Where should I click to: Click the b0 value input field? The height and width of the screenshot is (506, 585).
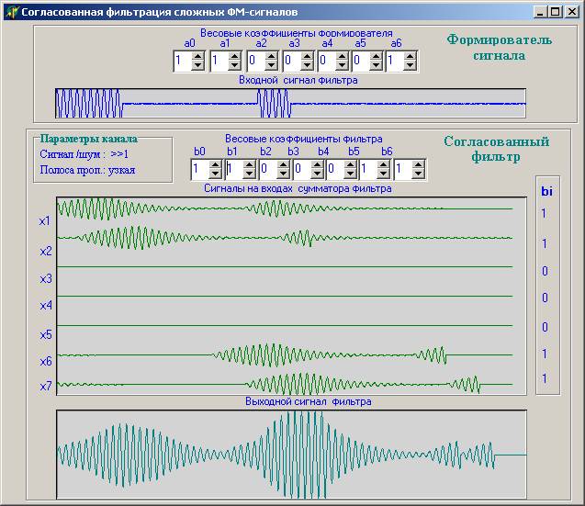pyautogui.click(x=200, y=169)
